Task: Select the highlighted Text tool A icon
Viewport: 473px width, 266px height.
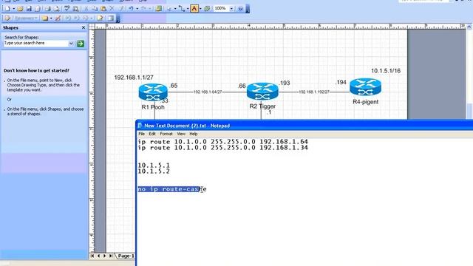Action: point(194,9)
